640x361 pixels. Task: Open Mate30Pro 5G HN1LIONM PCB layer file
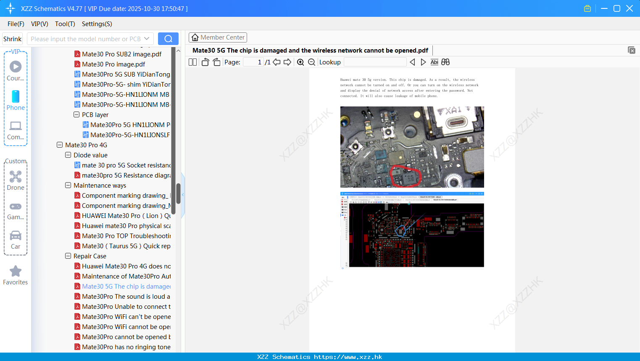126,125
